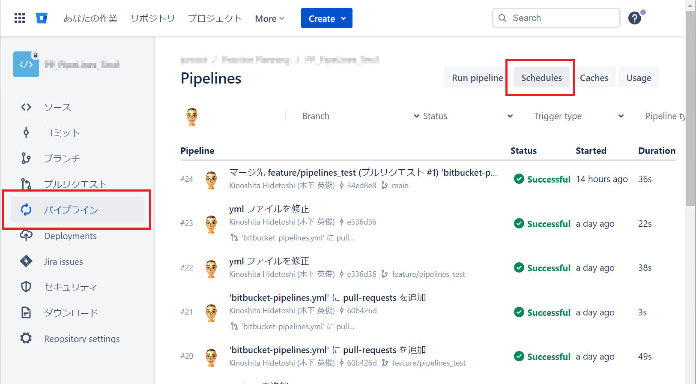Click the Jira issues diamond icon

[x=26, y=261]
